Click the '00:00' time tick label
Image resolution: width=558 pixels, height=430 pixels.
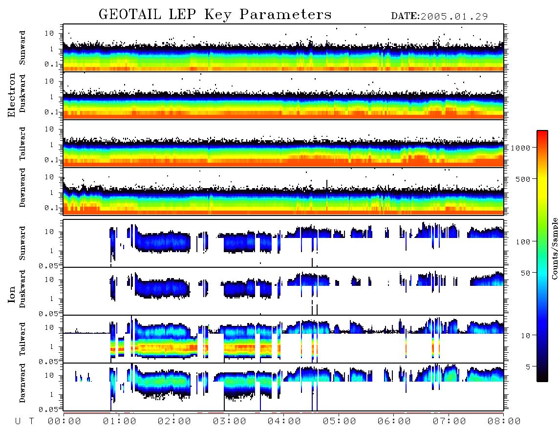[x=64, y=422]
